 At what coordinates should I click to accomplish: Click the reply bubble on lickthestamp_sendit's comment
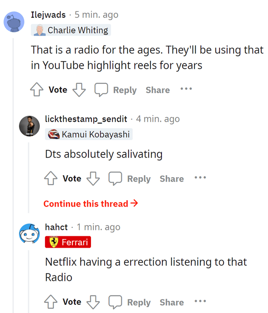(115, 179)
